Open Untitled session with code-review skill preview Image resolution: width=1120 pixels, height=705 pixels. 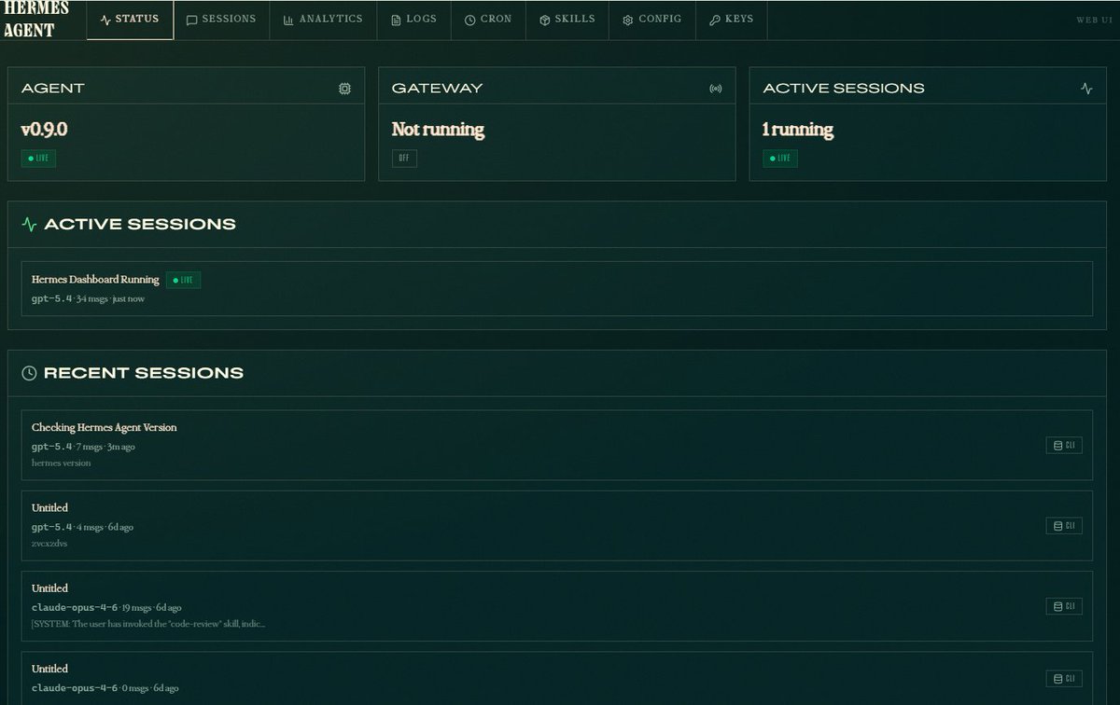[x=556, y=605]
